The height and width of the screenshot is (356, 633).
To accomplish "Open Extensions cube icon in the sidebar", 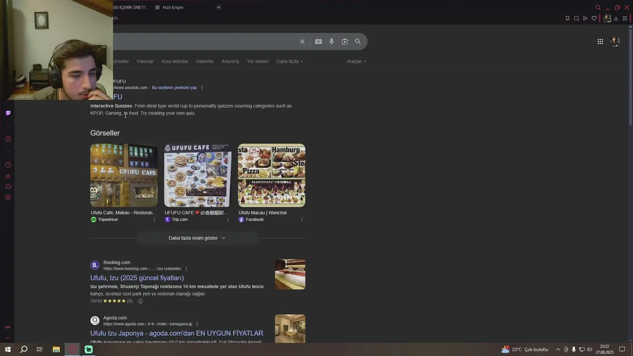I will click(8, 186).
